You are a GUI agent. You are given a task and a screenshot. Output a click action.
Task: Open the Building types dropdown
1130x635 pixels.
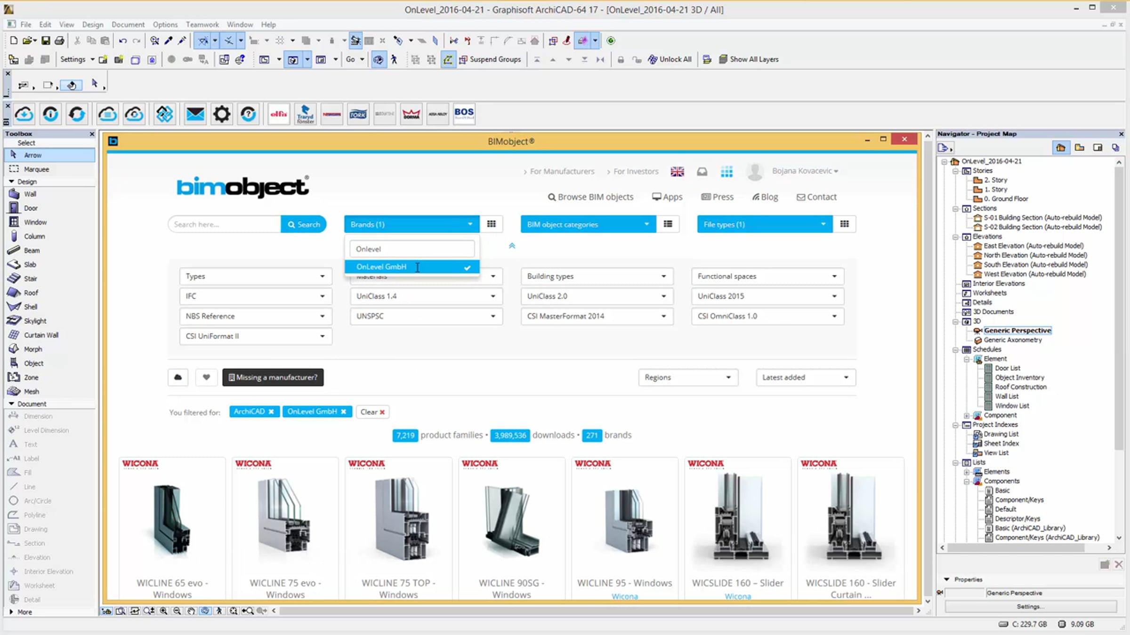click(597, 276)
